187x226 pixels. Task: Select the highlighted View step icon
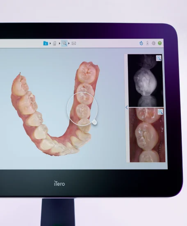64,43
